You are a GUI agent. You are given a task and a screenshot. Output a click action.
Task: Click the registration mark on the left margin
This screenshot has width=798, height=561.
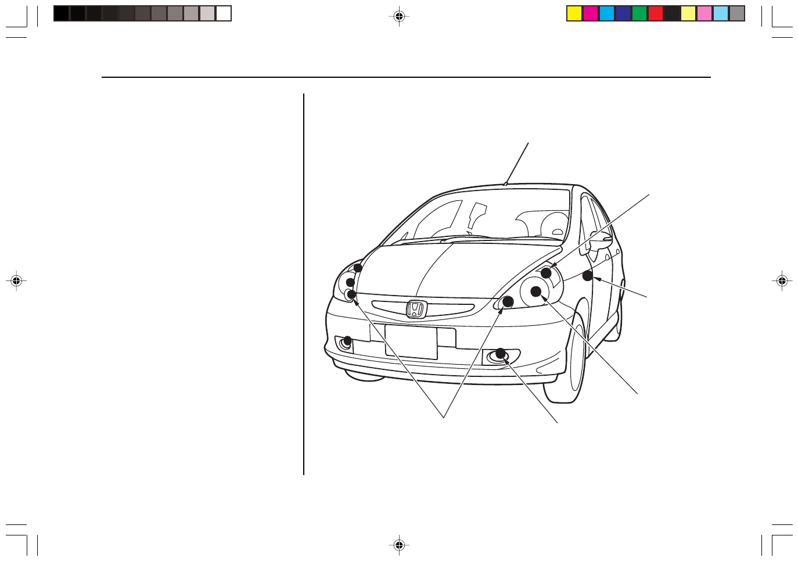[x=16, y=281]
